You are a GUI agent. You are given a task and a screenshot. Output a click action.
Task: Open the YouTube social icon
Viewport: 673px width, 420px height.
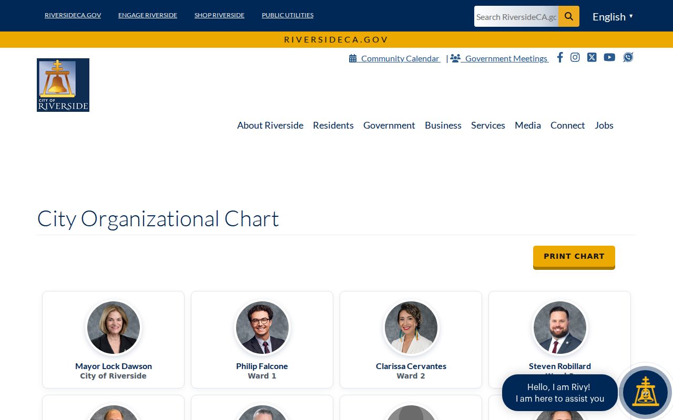(609, 57)
